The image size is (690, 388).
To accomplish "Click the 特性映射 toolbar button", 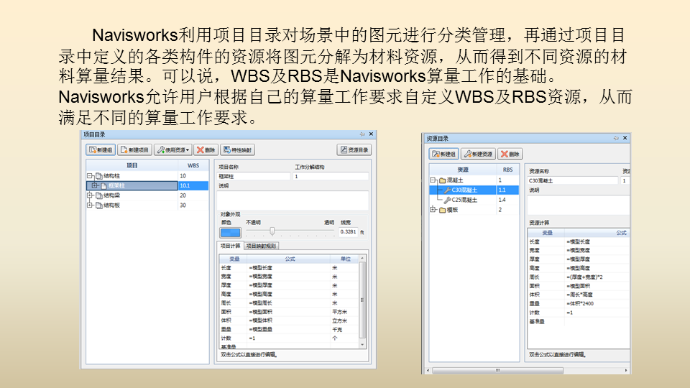I will [x=238, y=150].
